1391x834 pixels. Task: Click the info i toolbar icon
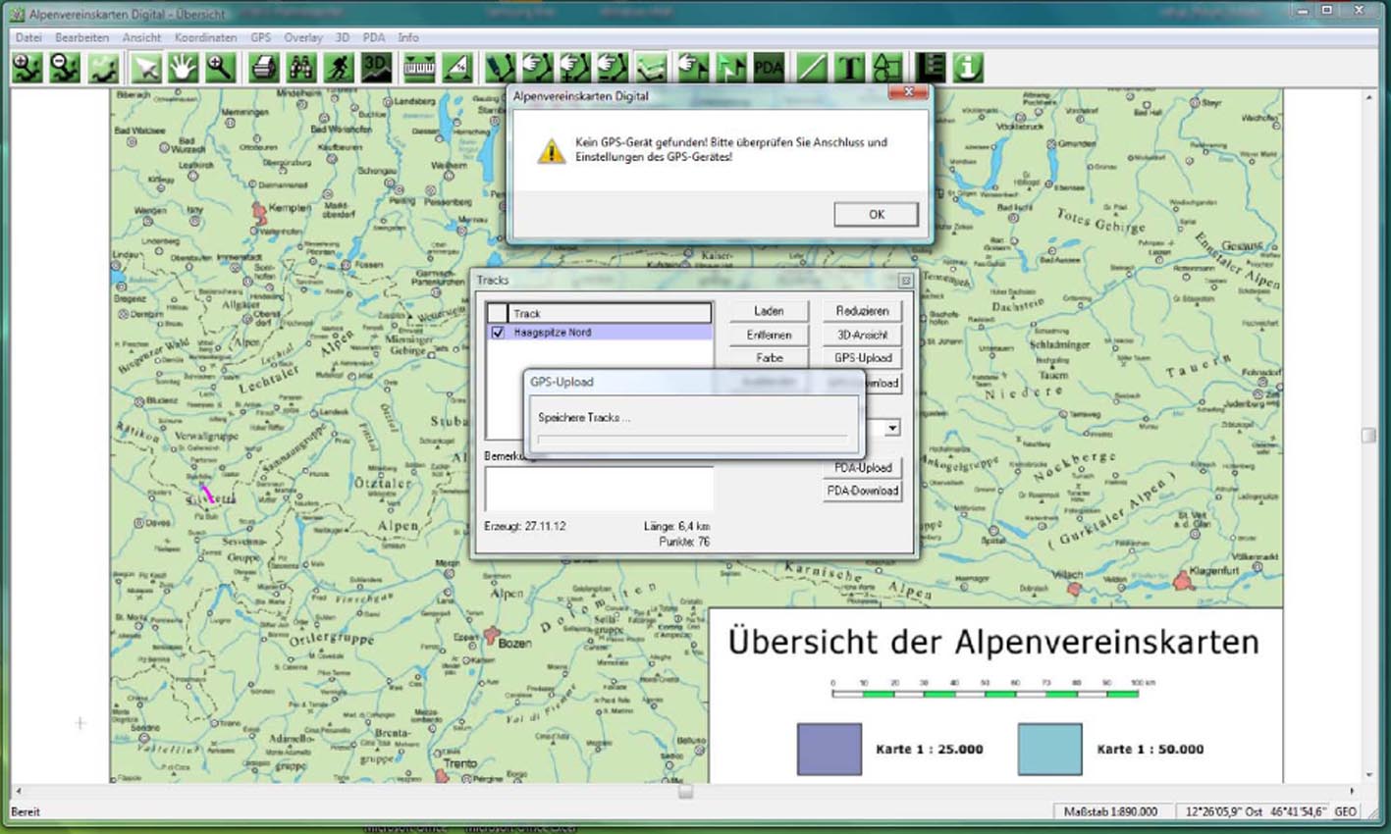click(968, 68)
